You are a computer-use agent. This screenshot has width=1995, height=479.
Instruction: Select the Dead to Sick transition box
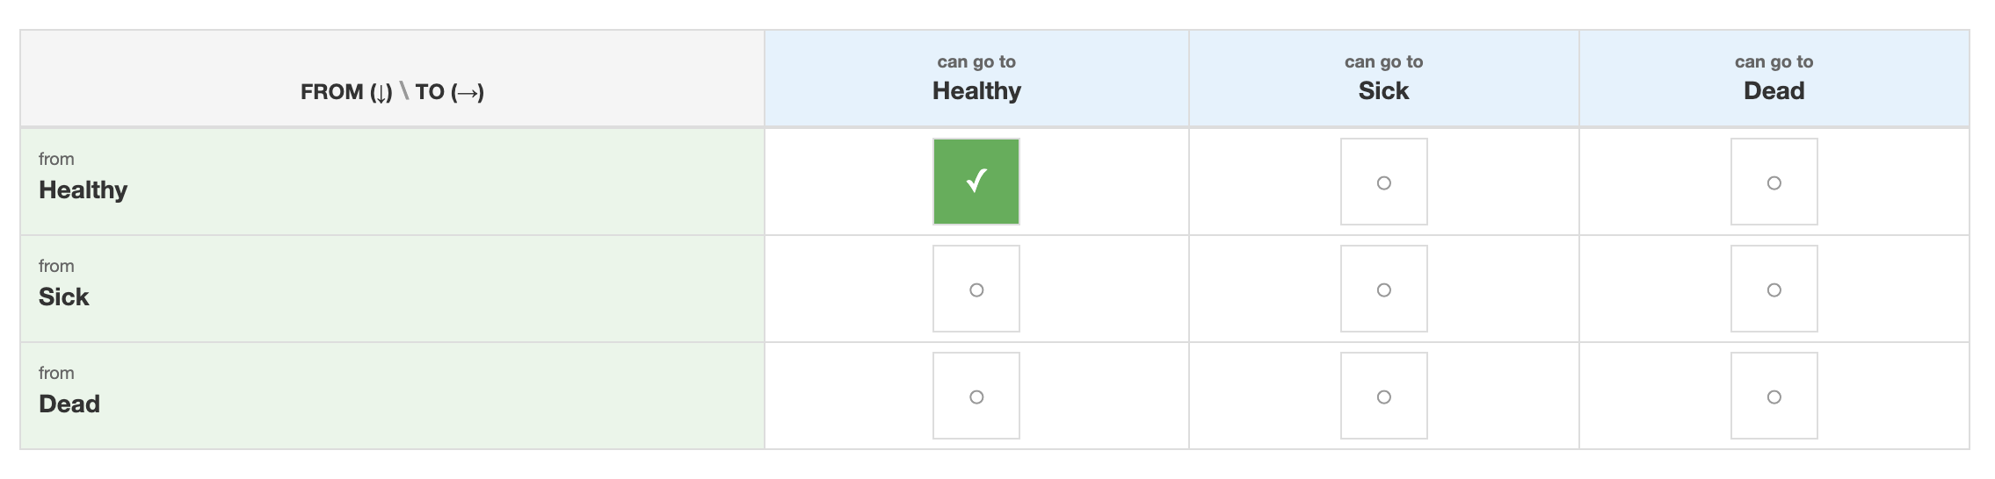click(x=1383, y=396)
